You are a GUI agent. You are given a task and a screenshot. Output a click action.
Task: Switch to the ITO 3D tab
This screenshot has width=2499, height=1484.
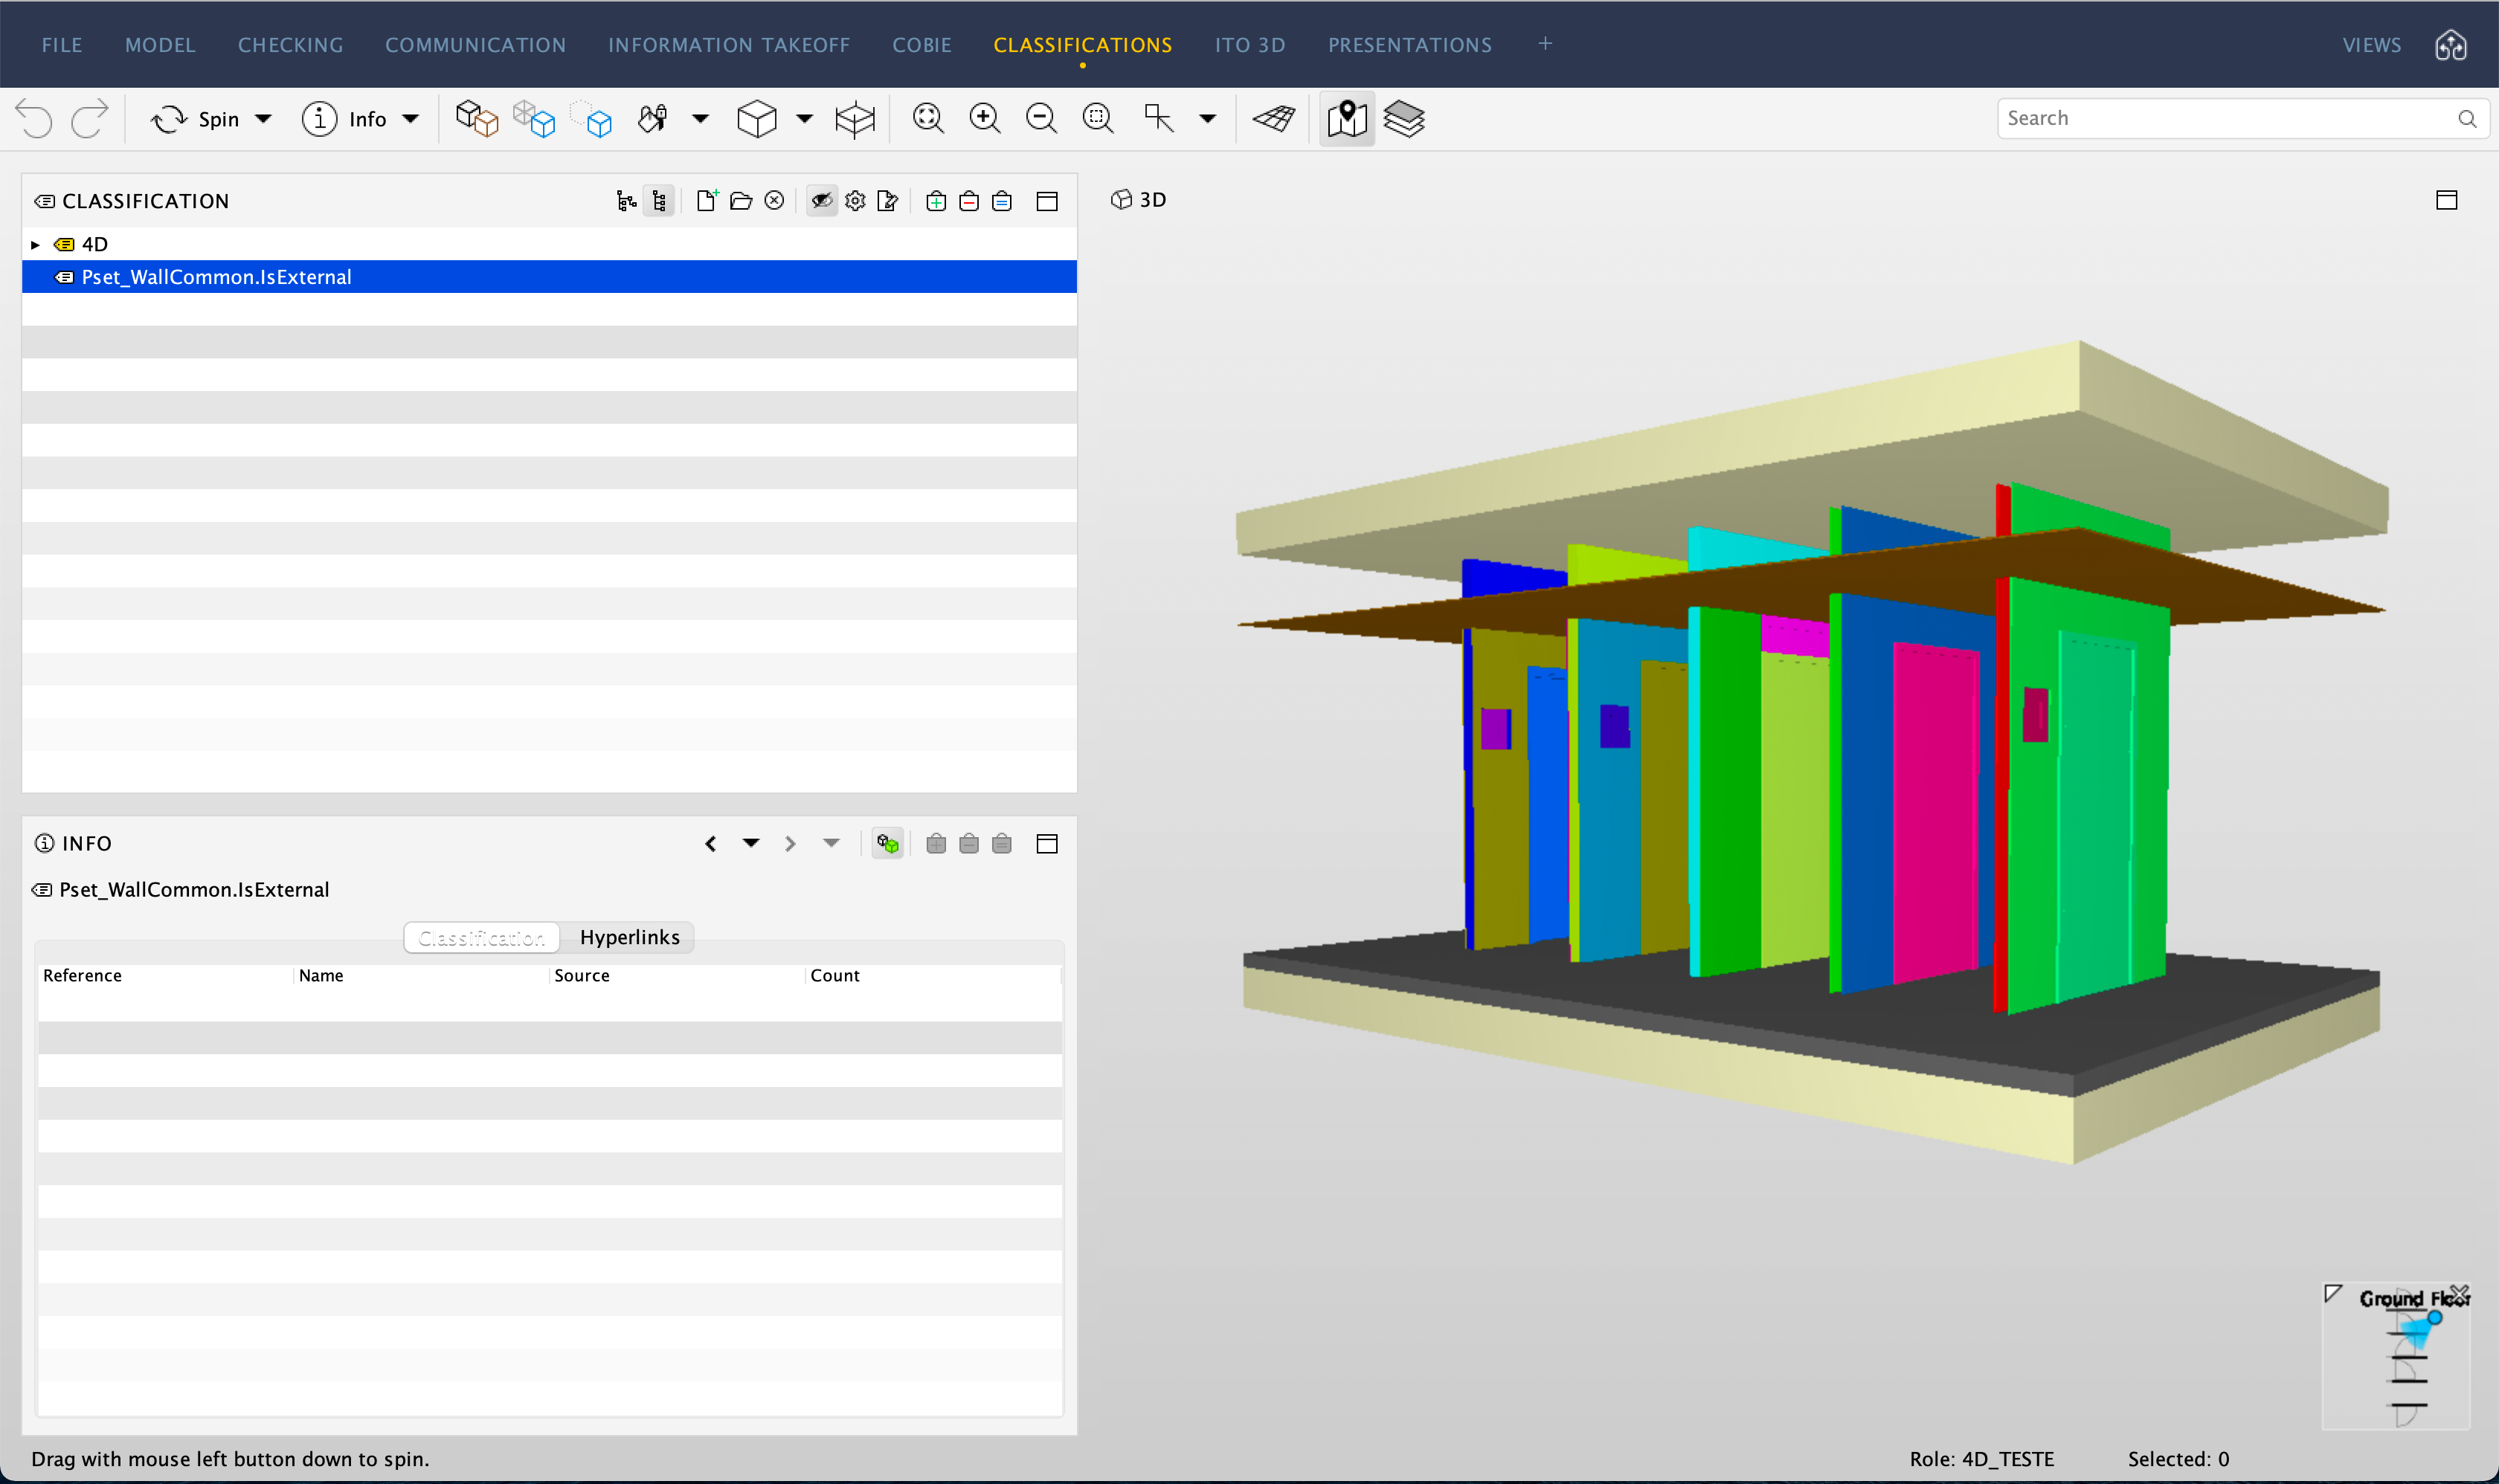coord(1249,45)
